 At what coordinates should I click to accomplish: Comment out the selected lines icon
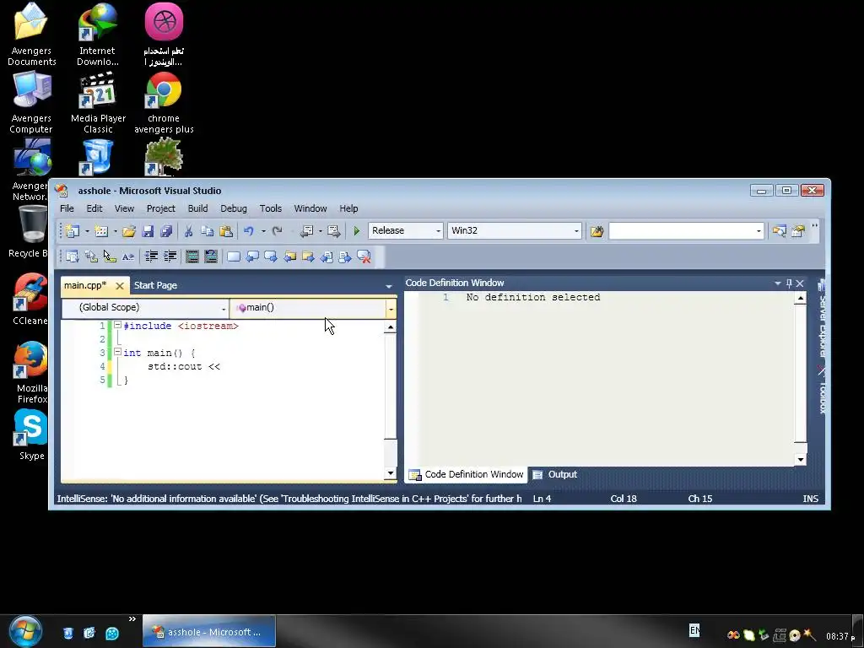[x=192, y=256]
